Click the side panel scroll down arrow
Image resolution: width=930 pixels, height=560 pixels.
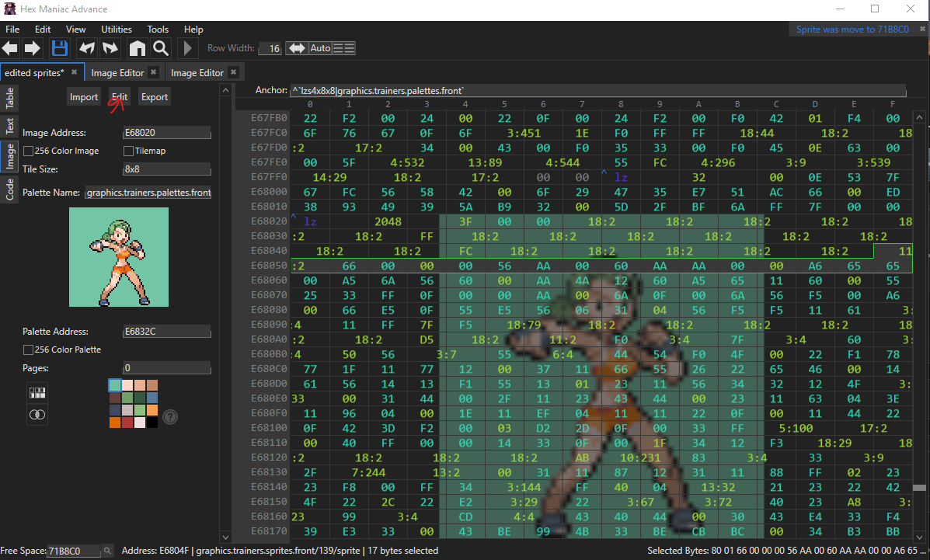click(225, 537)
